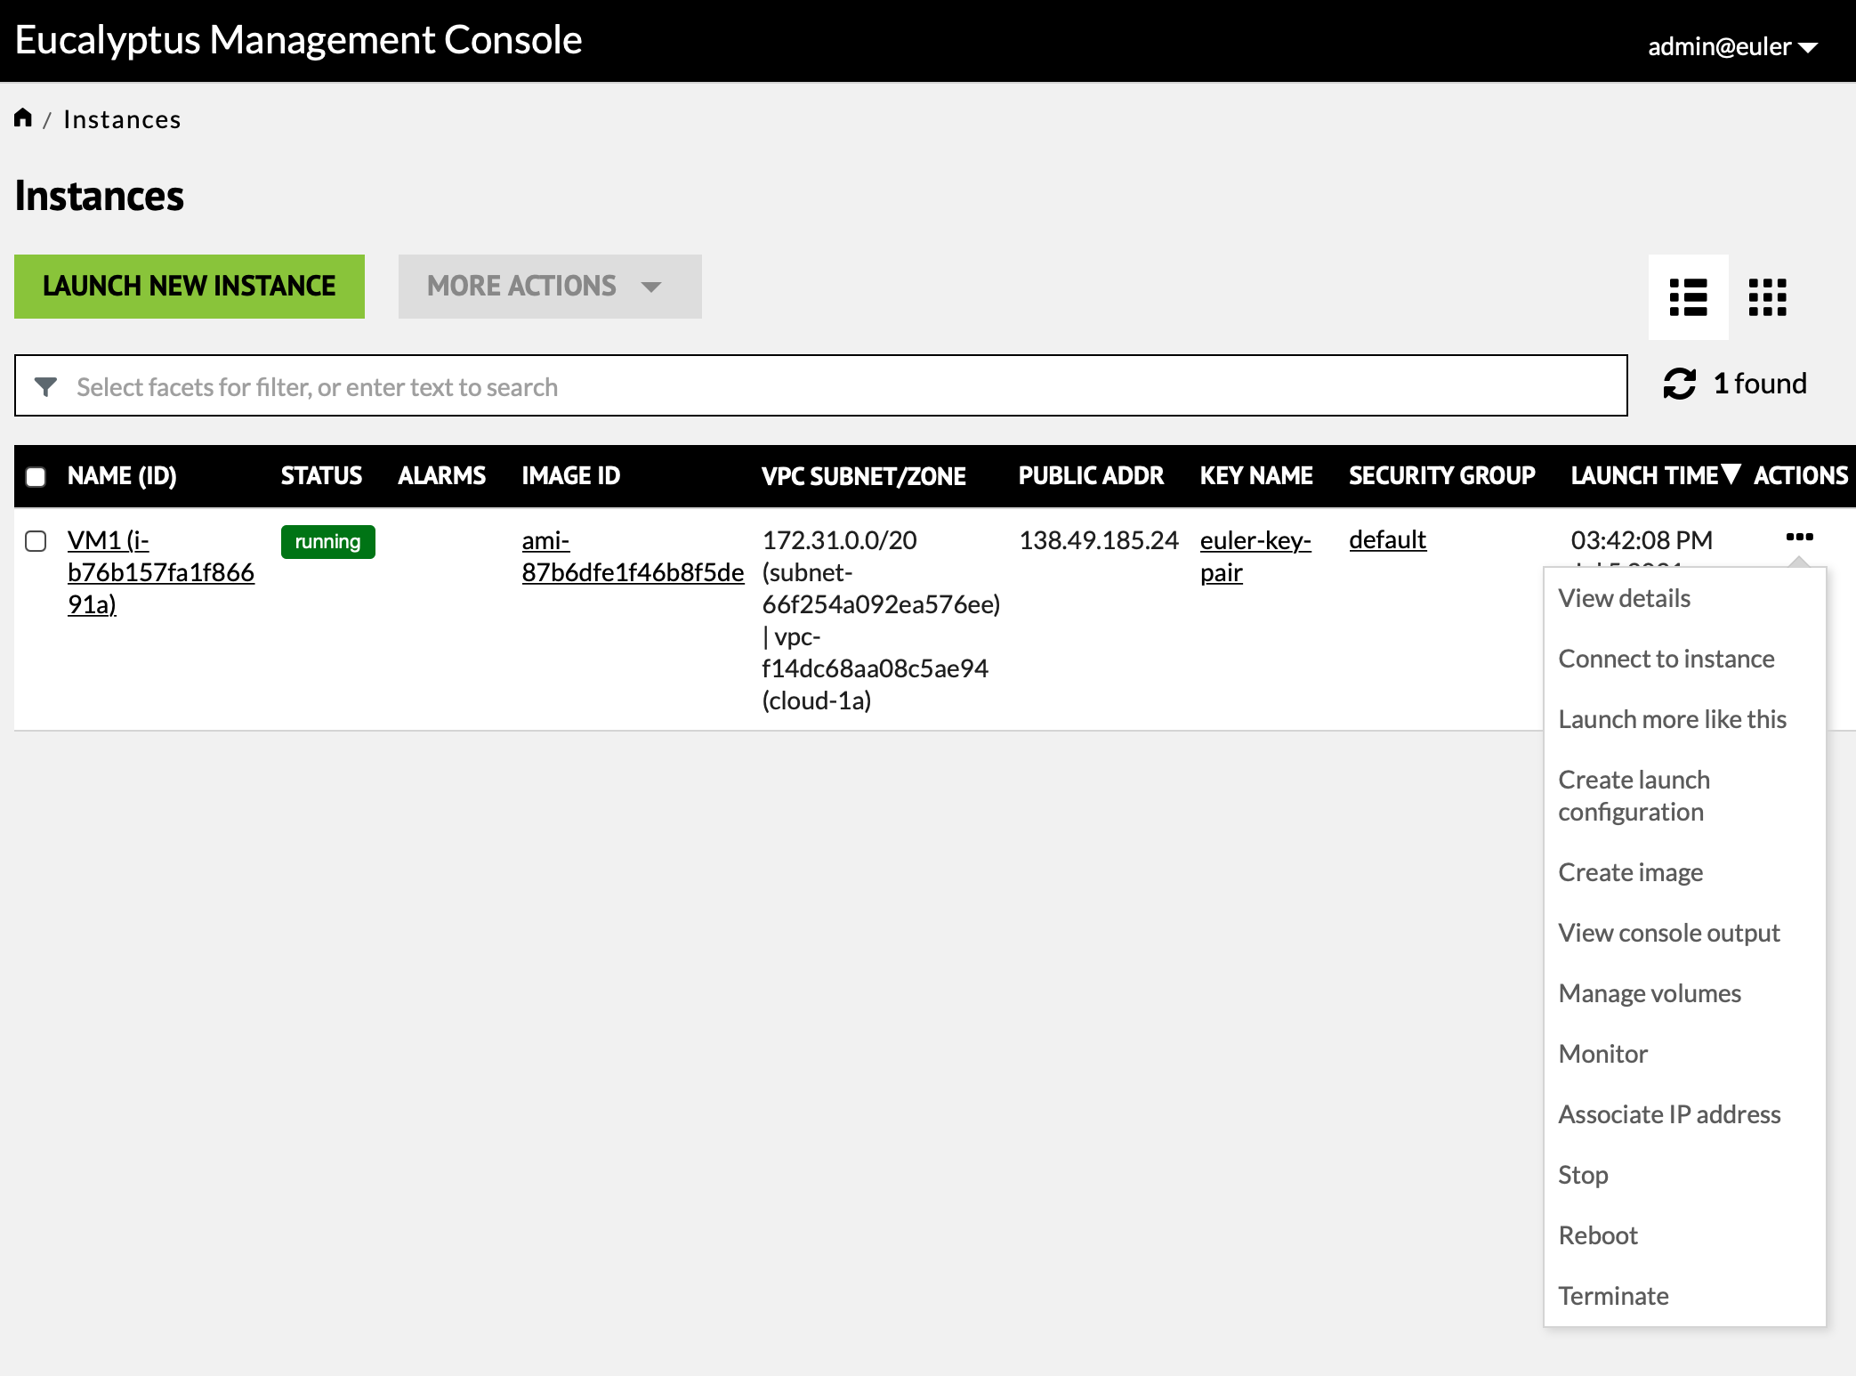Open the admin@euler user dropdown

[x=1732, y=46]
